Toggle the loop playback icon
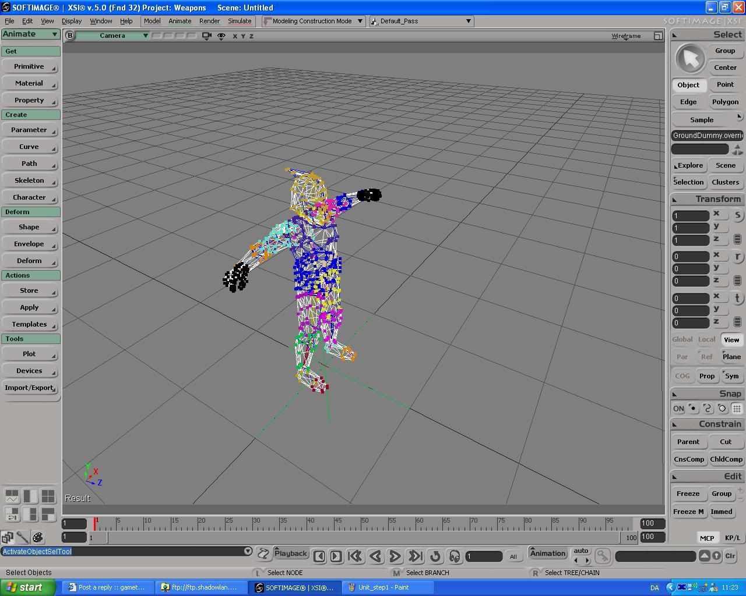This screenshot has width=746, height=596. coord(435,556)
